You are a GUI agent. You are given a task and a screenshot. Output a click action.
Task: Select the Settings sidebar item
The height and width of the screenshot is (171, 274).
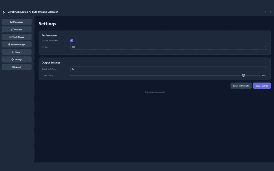tap(17, 60)
